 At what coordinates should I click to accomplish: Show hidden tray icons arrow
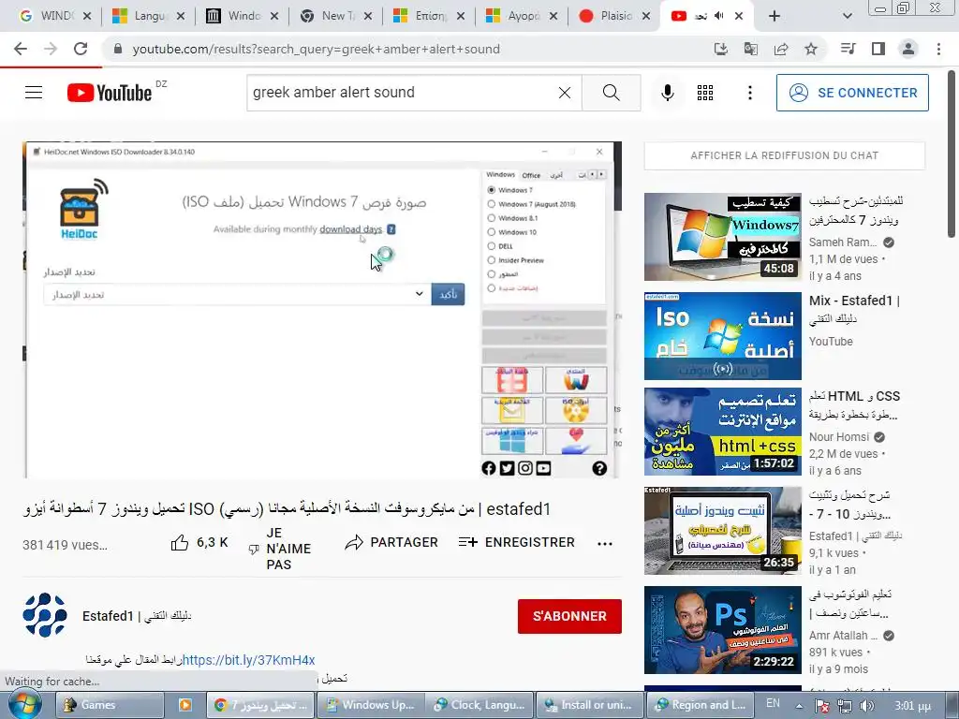pos(799,706)
